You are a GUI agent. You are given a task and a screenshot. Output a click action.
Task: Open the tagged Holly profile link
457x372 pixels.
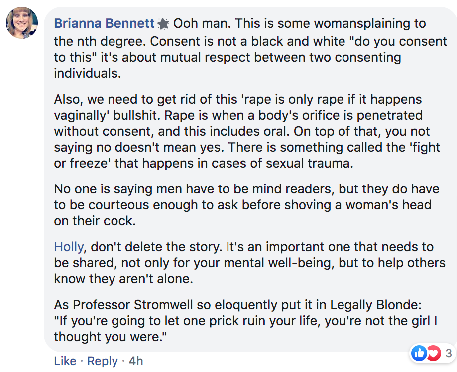(x=69, y=247)
